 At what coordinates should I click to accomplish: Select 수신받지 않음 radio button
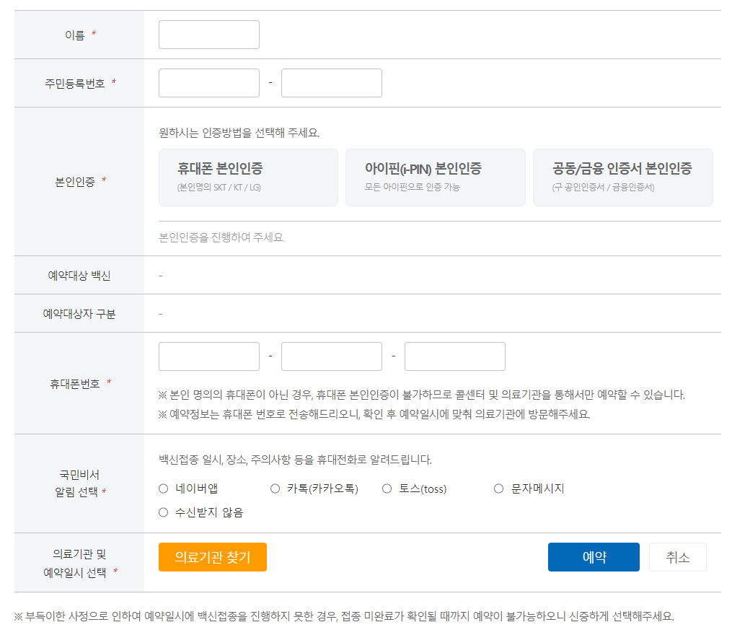coord(164,512)
